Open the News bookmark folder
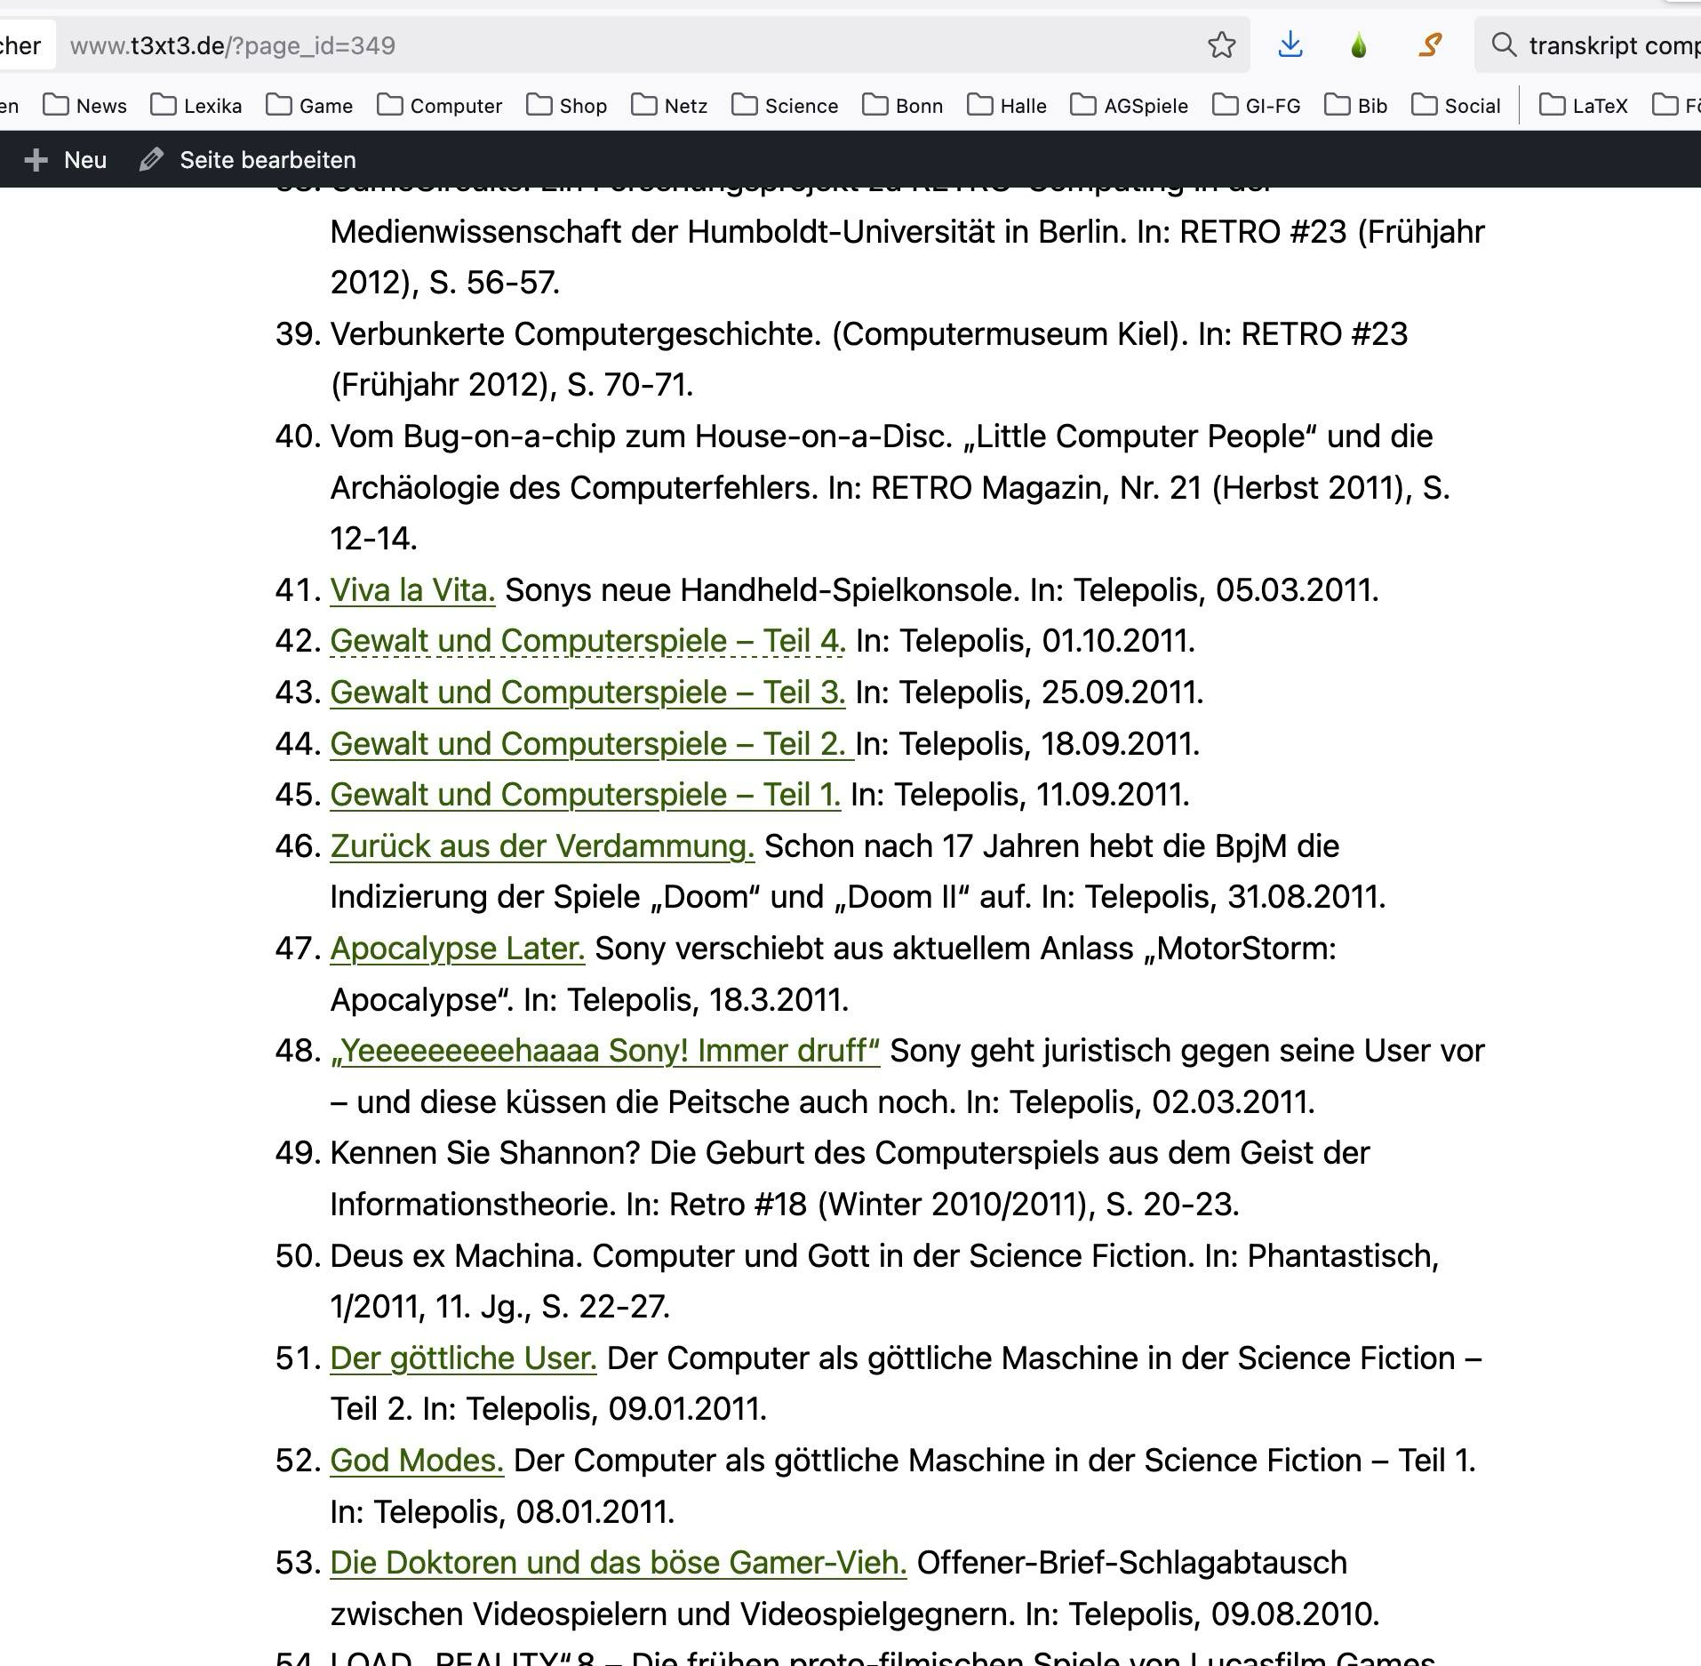This screenshot has width=1701, height=1666. coord(85,106)
